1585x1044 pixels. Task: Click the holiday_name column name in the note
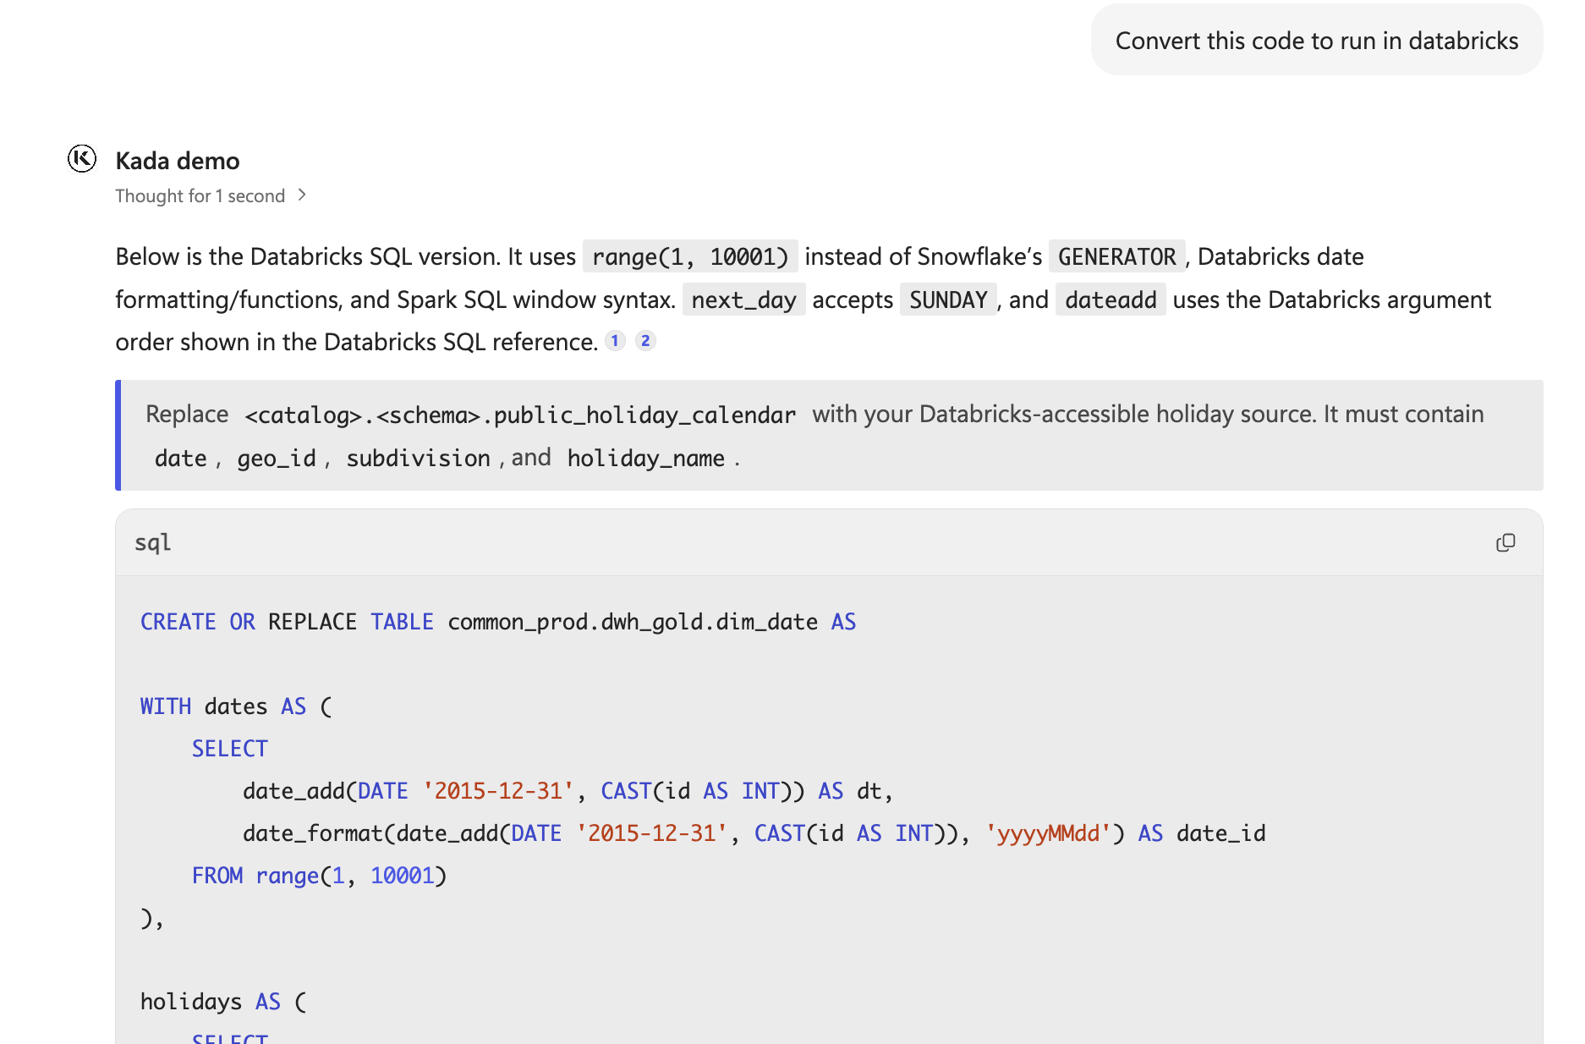coord(646,458)
